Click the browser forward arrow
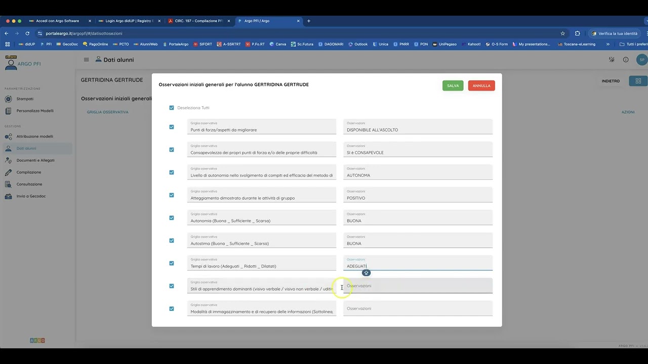This screenshot has height=364, width=648. [x=17, y=33]
